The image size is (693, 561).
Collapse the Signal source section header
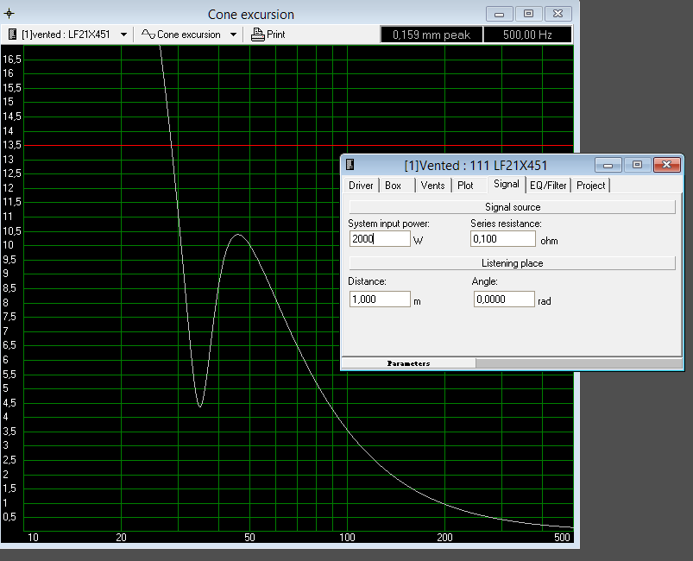point(511,207)
